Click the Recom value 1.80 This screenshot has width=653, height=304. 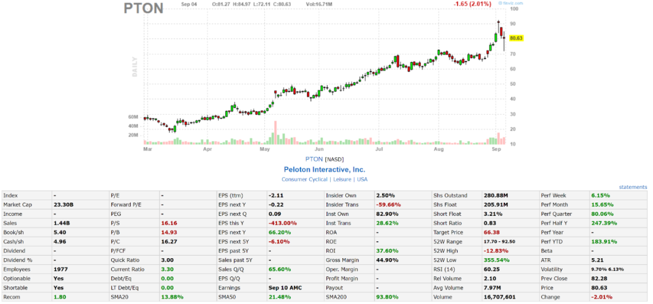click(59, 297)
